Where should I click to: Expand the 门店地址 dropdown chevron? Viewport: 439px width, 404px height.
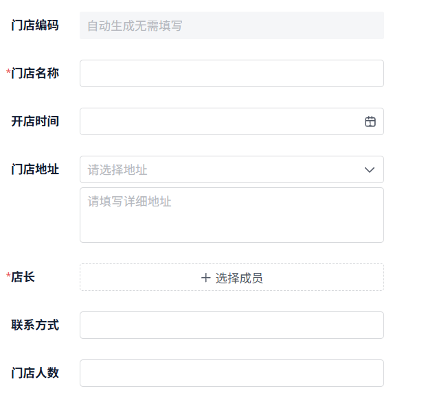pos(370,169)
